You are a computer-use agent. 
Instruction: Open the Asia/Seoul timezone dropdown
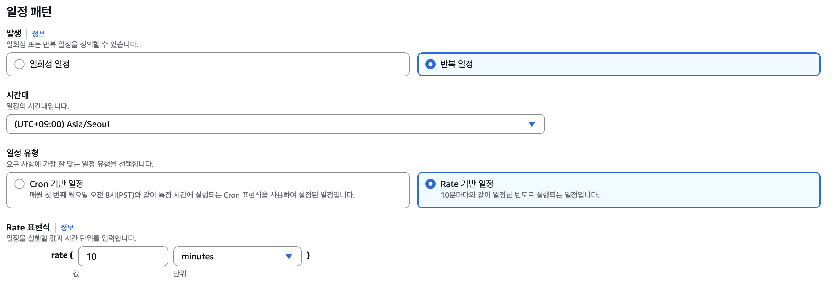click(276, 124)
